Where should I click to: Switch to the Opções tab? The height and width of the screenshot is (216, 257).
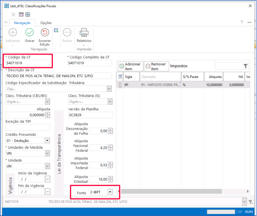point(46,23)
